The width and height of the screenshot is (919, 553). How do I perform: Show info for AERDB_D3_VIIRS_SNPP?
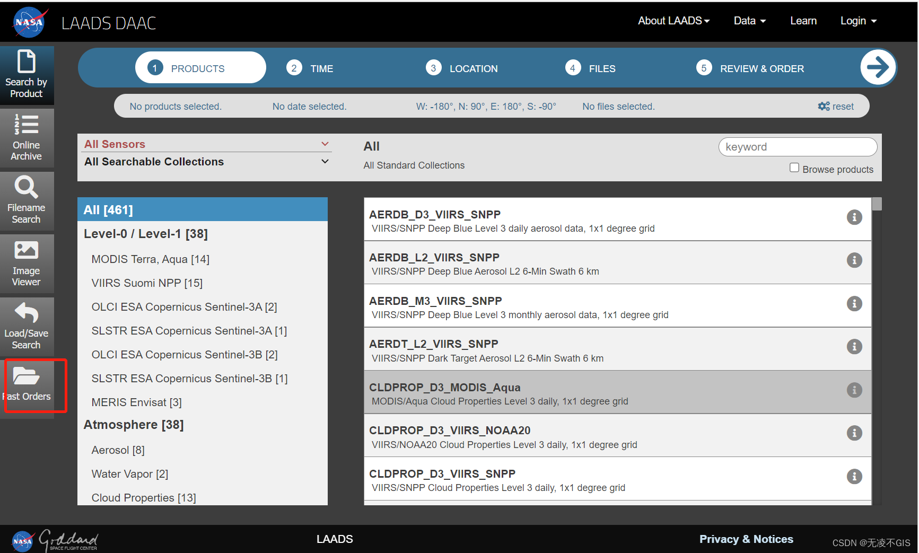pos(854,217)
